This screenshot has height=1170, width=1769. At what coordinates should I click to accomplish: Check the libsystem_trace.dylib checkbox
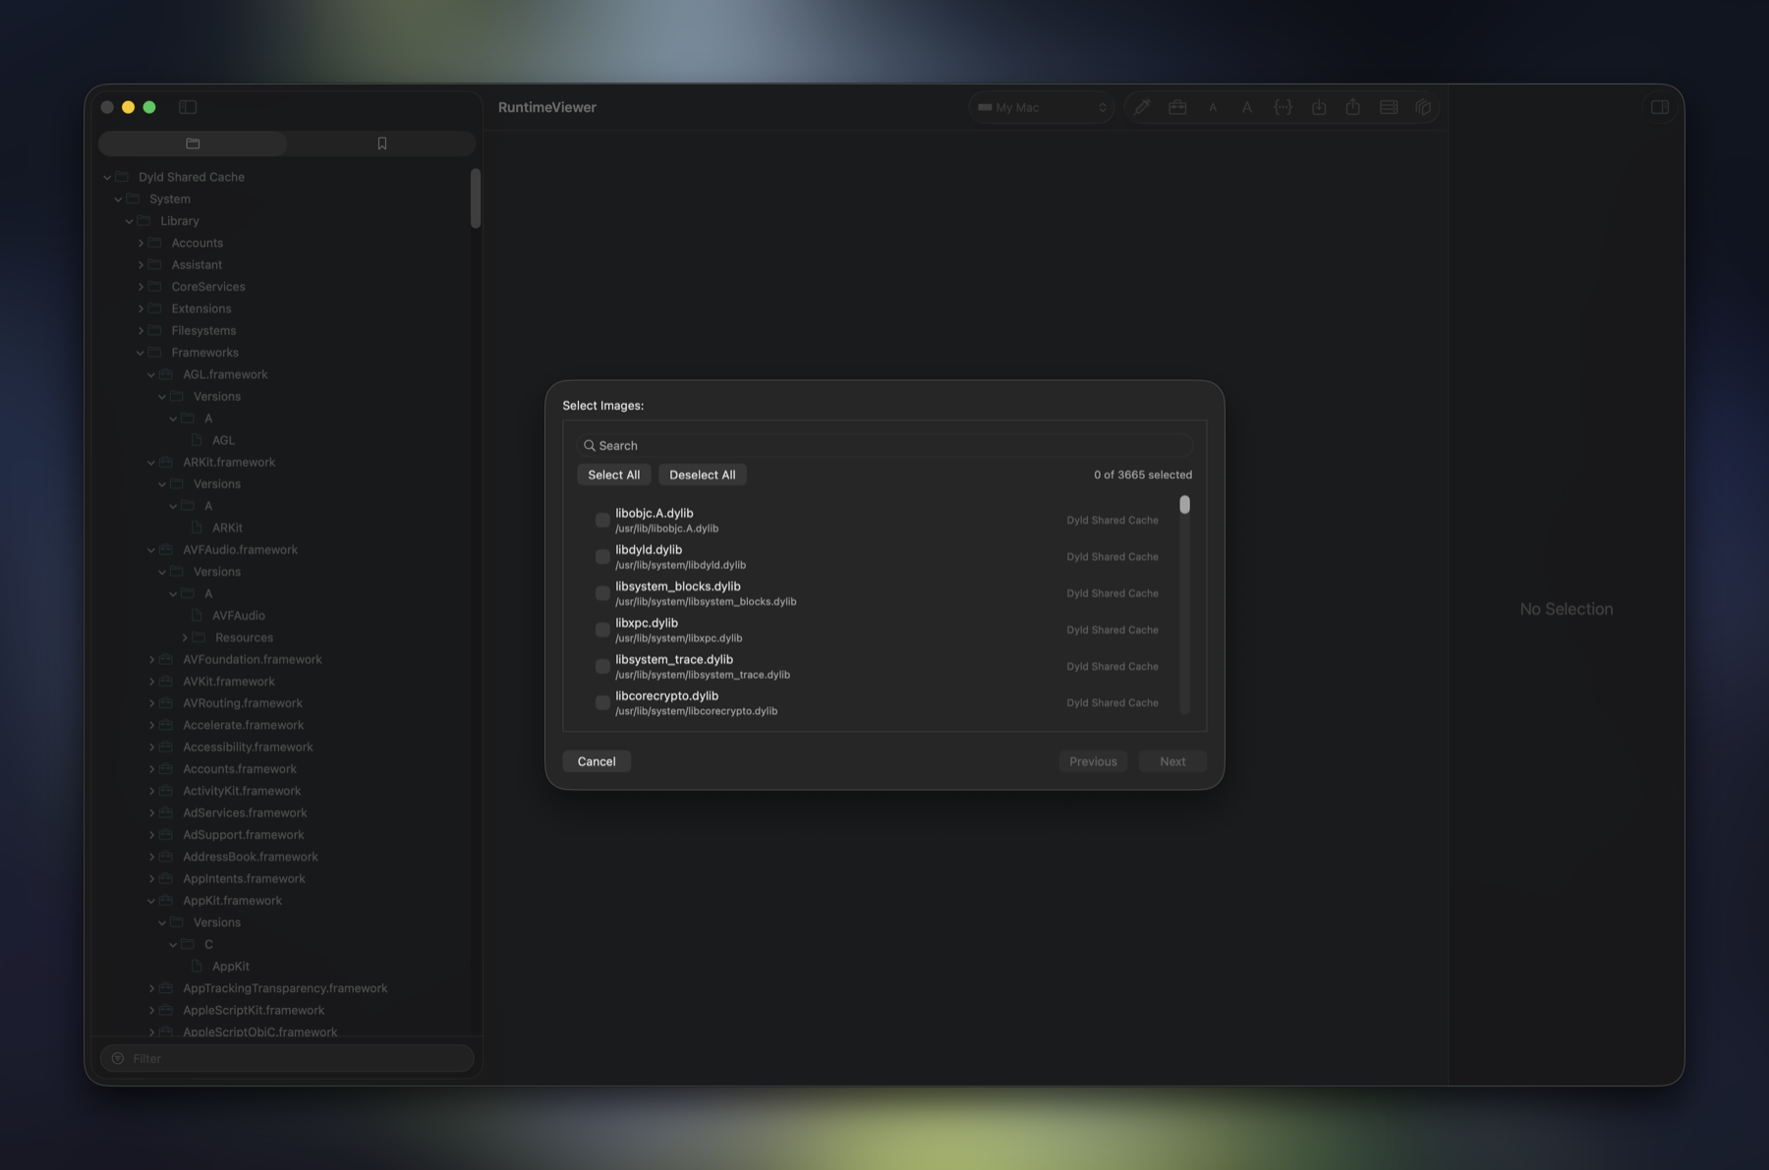(602, 666)
